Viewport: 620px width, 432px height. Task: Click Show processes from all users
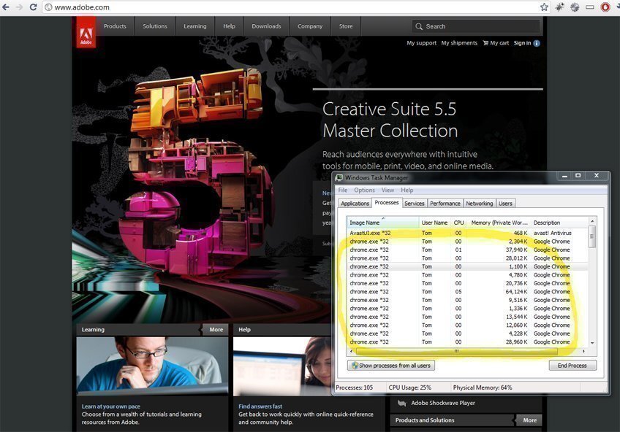[391, 366]
